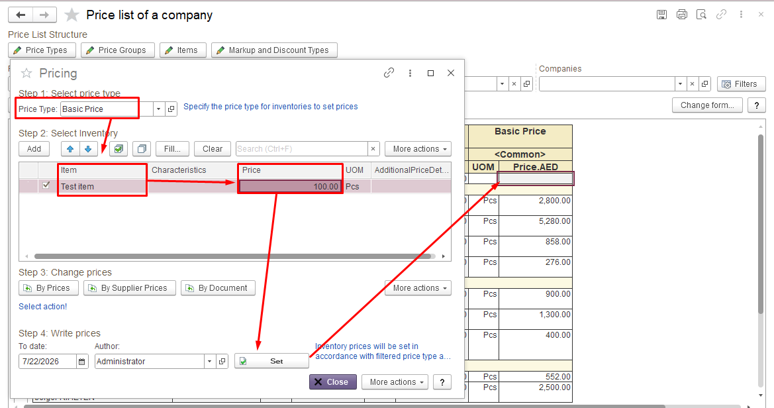Go forward with the right arrow button

[44, 15]
